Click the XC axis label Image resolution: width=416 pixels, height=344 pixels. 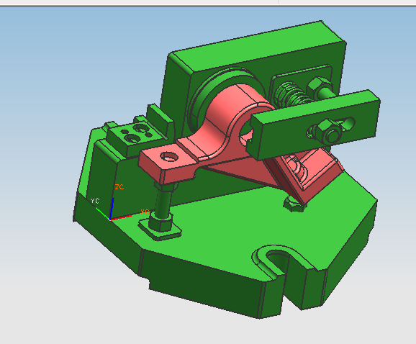coord(145,212)
